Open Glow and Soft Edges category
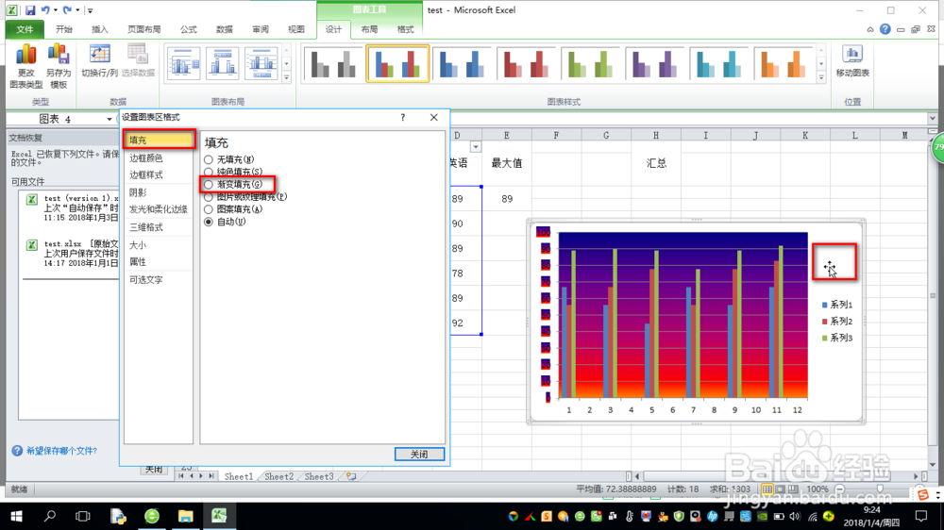The width and height of the screenshot is (944, 530). coord(159,209)
